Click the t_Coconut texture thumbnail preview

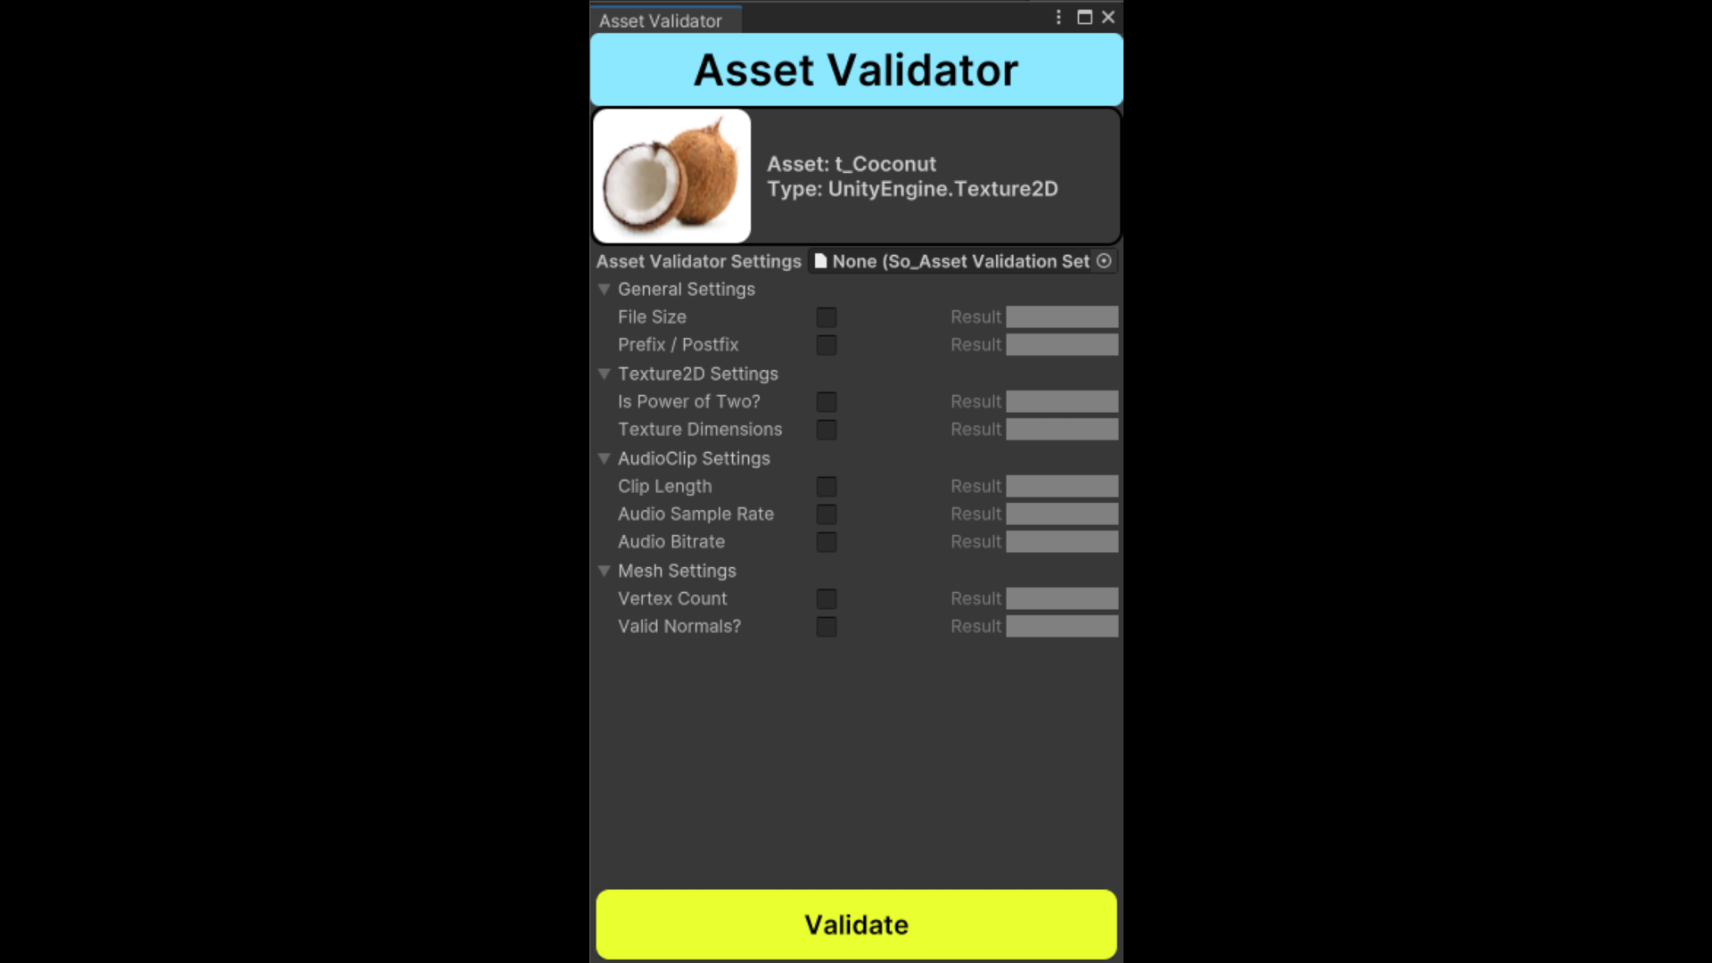click(671, 175)
